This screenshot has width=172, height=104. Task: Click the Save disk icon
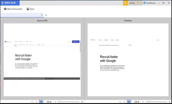click(28, 9)
